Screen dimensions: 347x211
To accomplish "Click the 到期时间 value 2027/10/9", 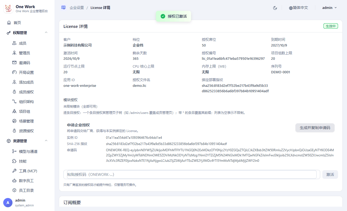I will [279, 45].
